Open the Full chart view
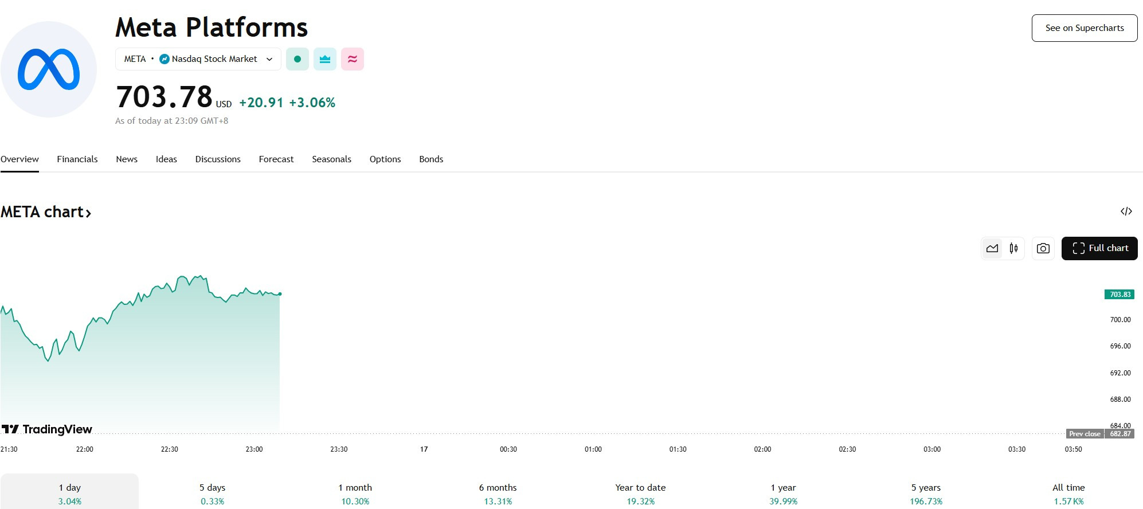This screenshot has width=1143, height=509. [1099, 248]
